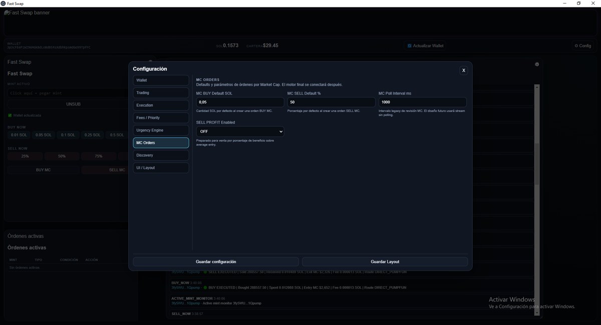Edit the MC SELL Default % field
This screenshot has width=601, height=325.
coord(331,102)
